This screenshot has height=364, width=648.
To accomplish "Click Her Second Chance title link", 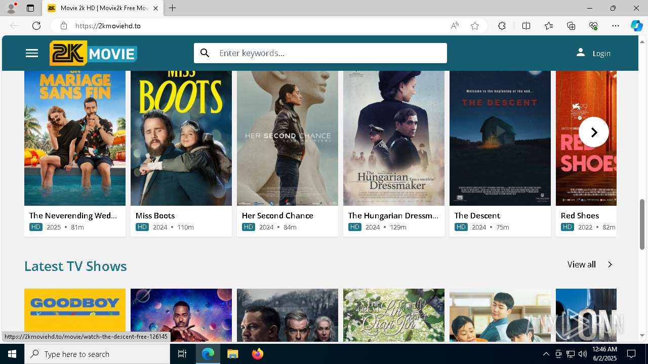I will coord(277,215).
